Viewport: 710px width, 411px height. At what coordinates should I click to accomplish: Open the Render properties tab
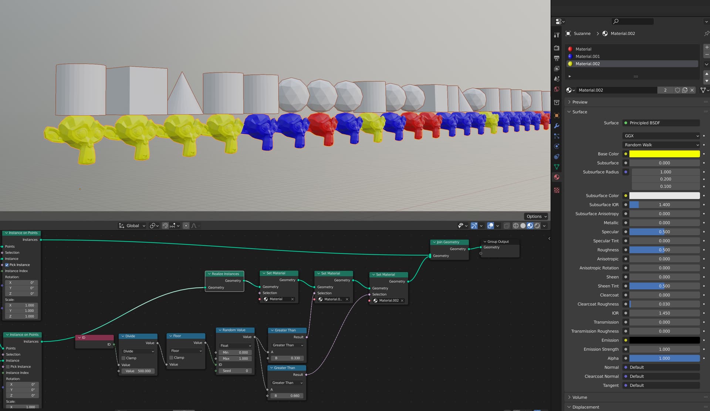click(557, 48)
